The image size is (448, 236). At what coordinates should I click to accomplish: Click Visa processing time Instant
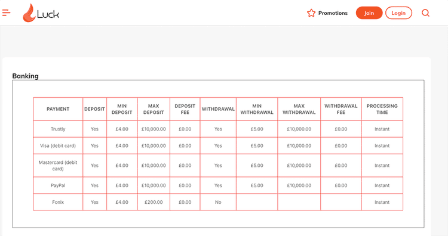382,145
